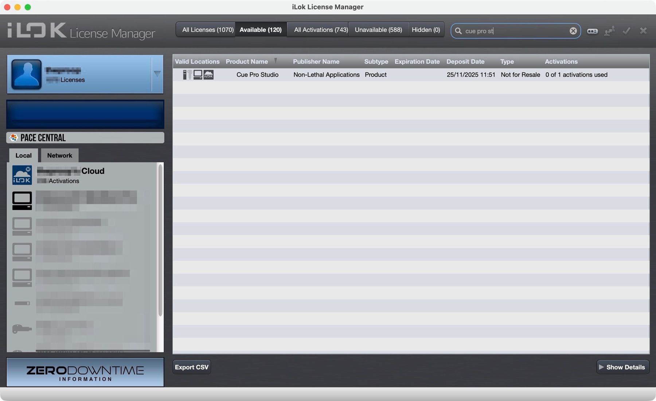The width and height of the screenshot is (656, 401).
Task: Click the 25/11/2025 11:51 deposit date
Action: coord(471,75)
